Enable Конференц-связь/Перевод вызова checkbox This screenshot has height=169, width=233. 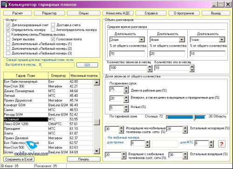tap(8, 34)
